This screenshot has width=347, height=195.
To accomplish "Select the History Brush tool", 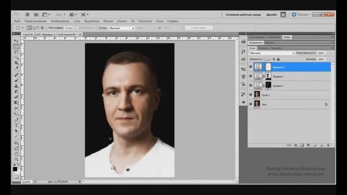I will pos(16,92).
